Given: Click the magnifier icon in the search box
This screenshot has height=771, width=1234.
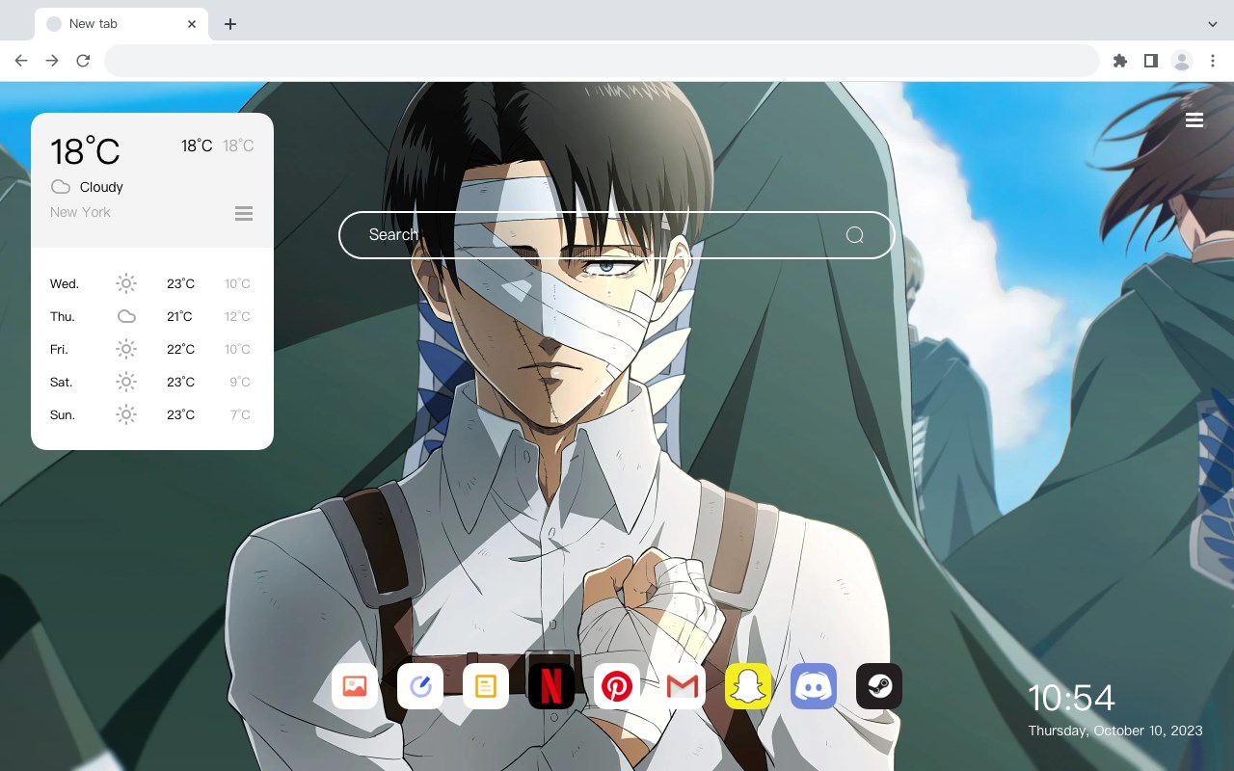Looking at the screenshot, I should tap(854, 235).
